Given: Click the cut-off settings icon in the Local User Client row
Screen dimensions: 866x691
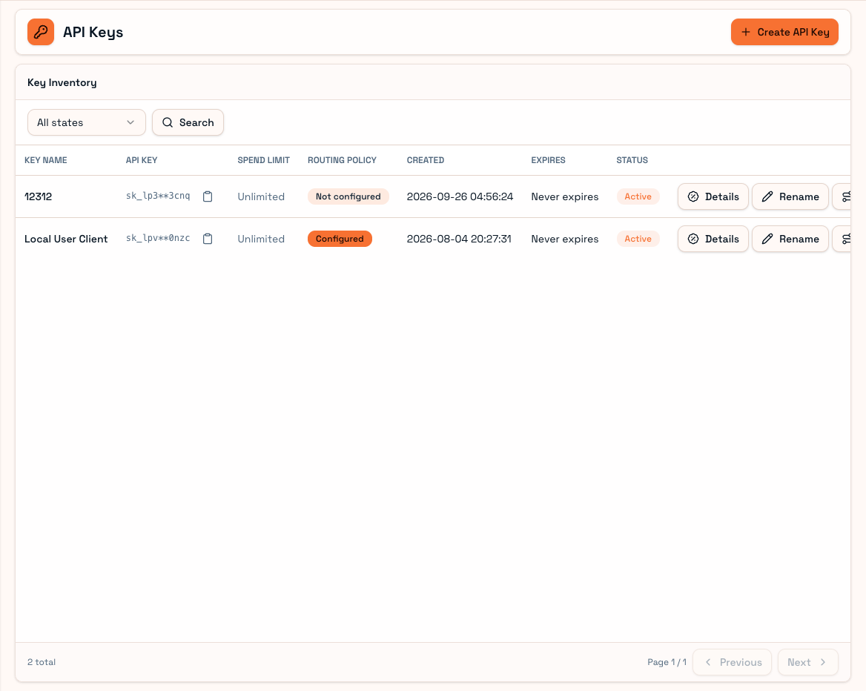Looking at the screenshot, I should tap(843, 239).
